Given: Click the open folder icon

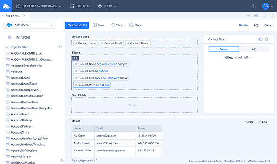Looking at the screenshot, I should coord(256,16).
